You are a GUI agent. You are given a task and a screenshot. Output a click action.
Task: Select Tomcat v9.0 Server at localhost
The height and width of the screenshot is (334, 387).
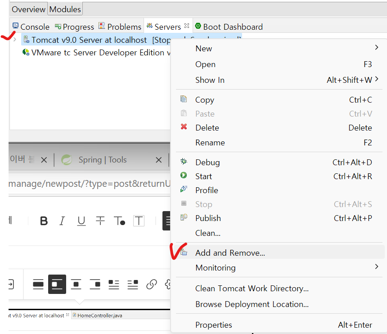(x=89, y=40)
